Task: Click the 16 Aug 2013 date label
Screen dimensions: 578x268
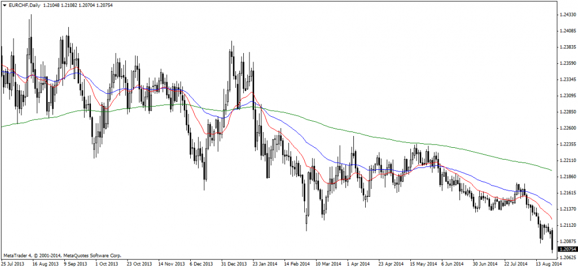Action: click(45, 264)
